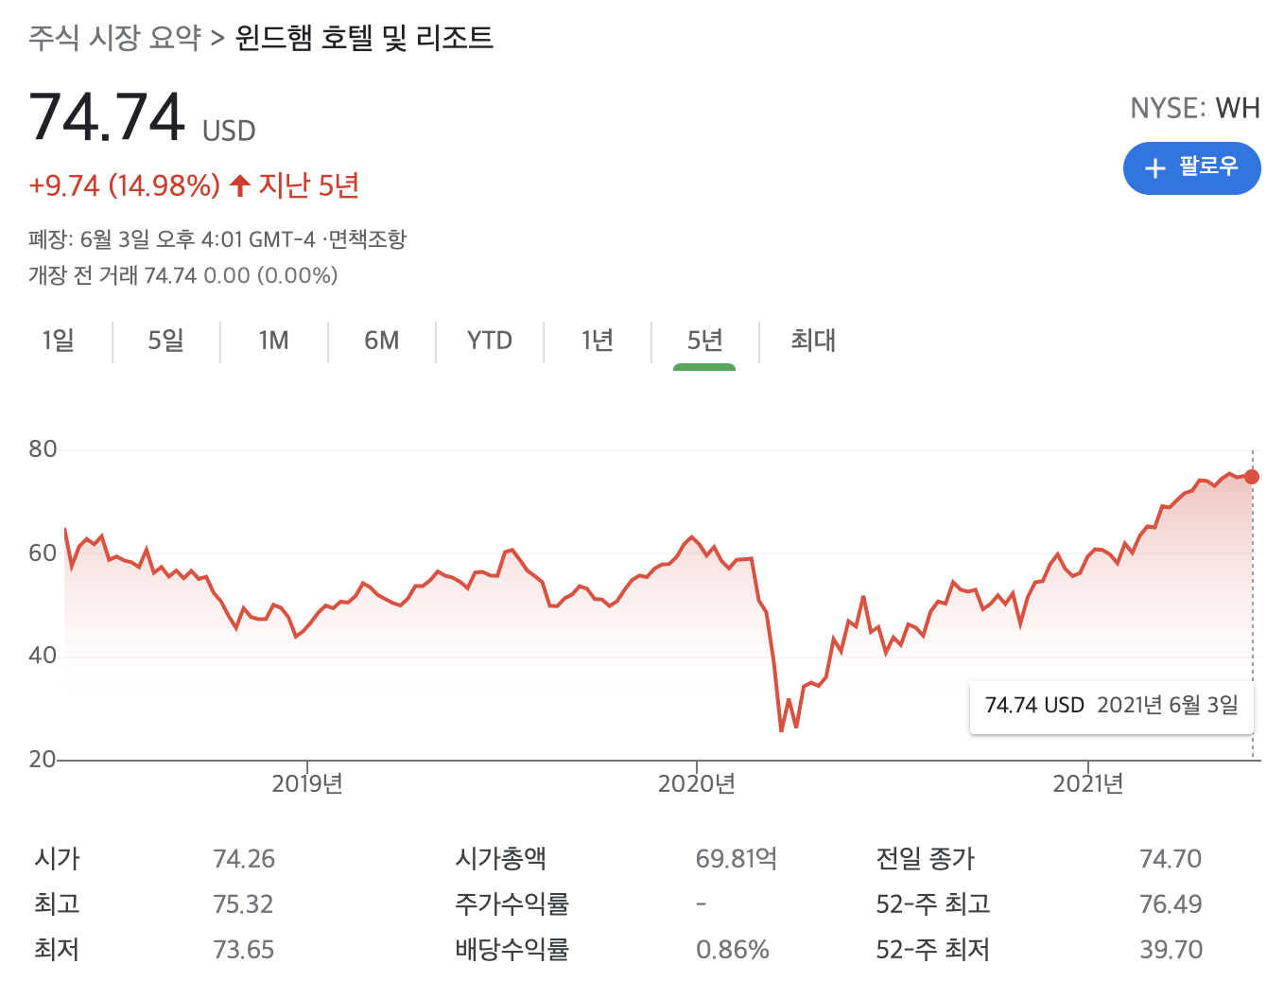Switch chart to 1M range
The height and width of the screenshot is (982, 1284).
[x=273, y=341]
